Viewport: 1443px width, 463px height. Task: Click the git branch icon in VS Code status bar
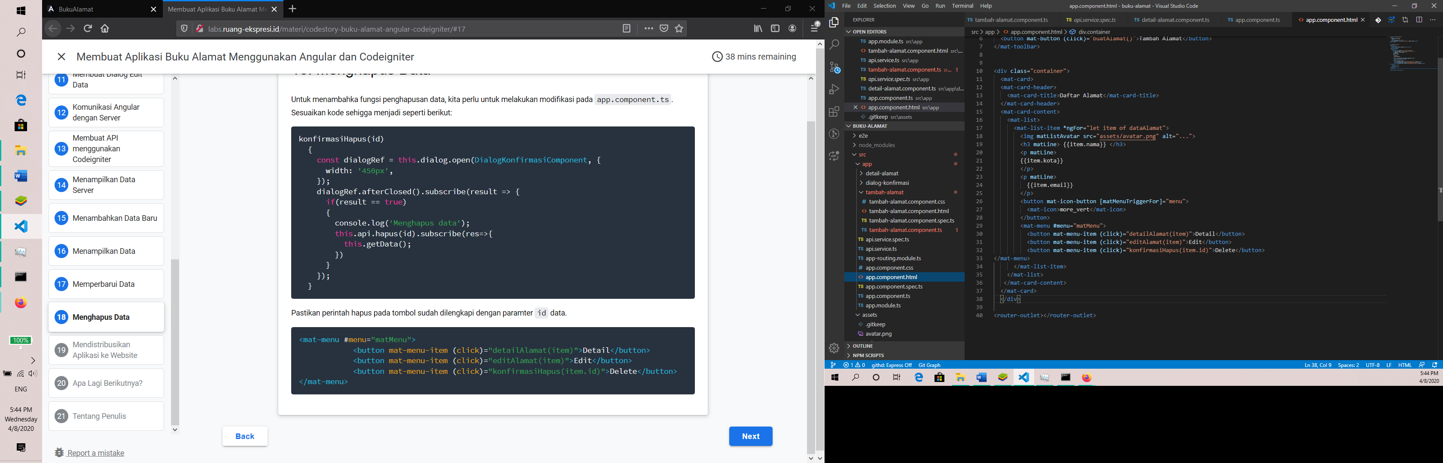click(x=833, y=365)
